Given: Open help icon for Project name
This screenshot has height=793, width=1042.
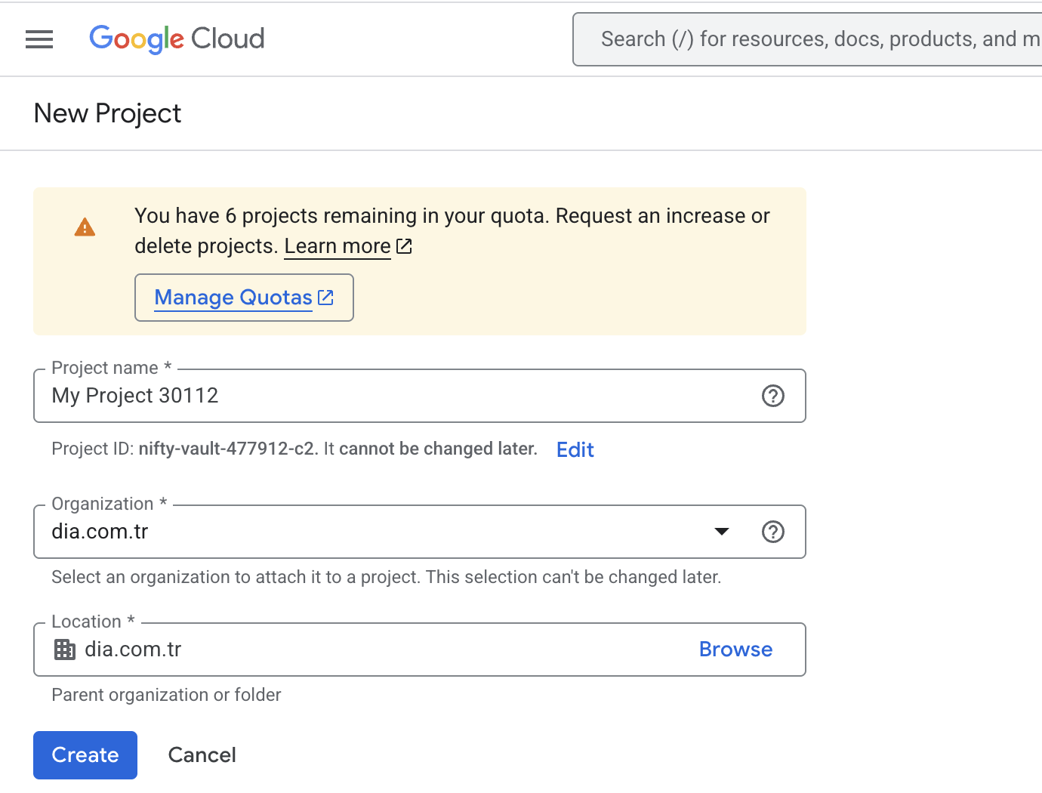Looking at the screenshot, I should [772, 396].
